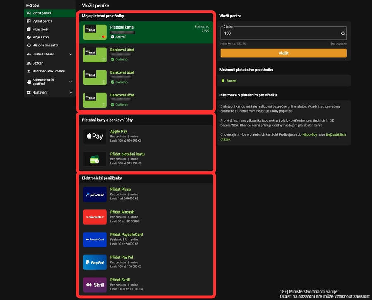Click the Skrill logo
This screenshot has height=300, width=372.
(x=95, y=285)
